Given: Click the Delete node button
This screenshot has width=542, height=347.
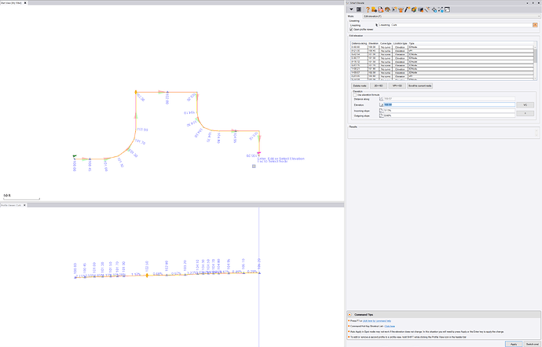Looking at the screenshot, I should 360,86.
